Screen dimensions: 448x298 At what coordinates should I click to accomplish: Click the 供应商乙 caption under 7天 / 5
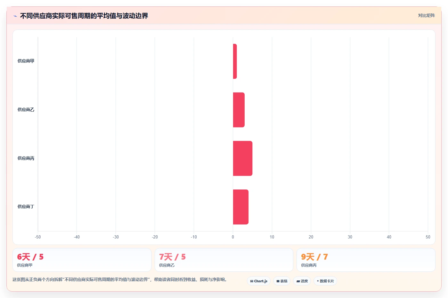(167, 265)
